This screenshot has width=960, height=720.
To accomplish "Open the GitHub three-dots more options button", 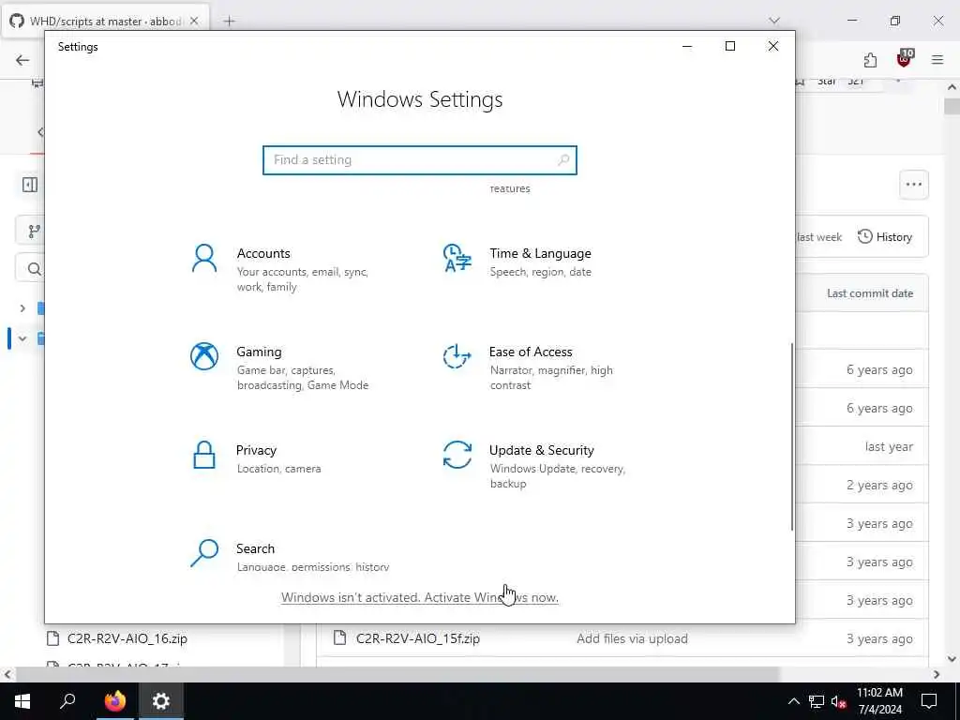I will pos(913,185).
